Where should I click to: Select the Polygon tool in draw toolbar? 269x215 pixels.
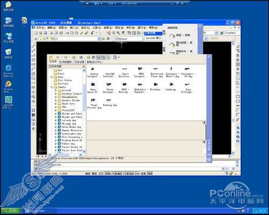[x=33, y=60]
